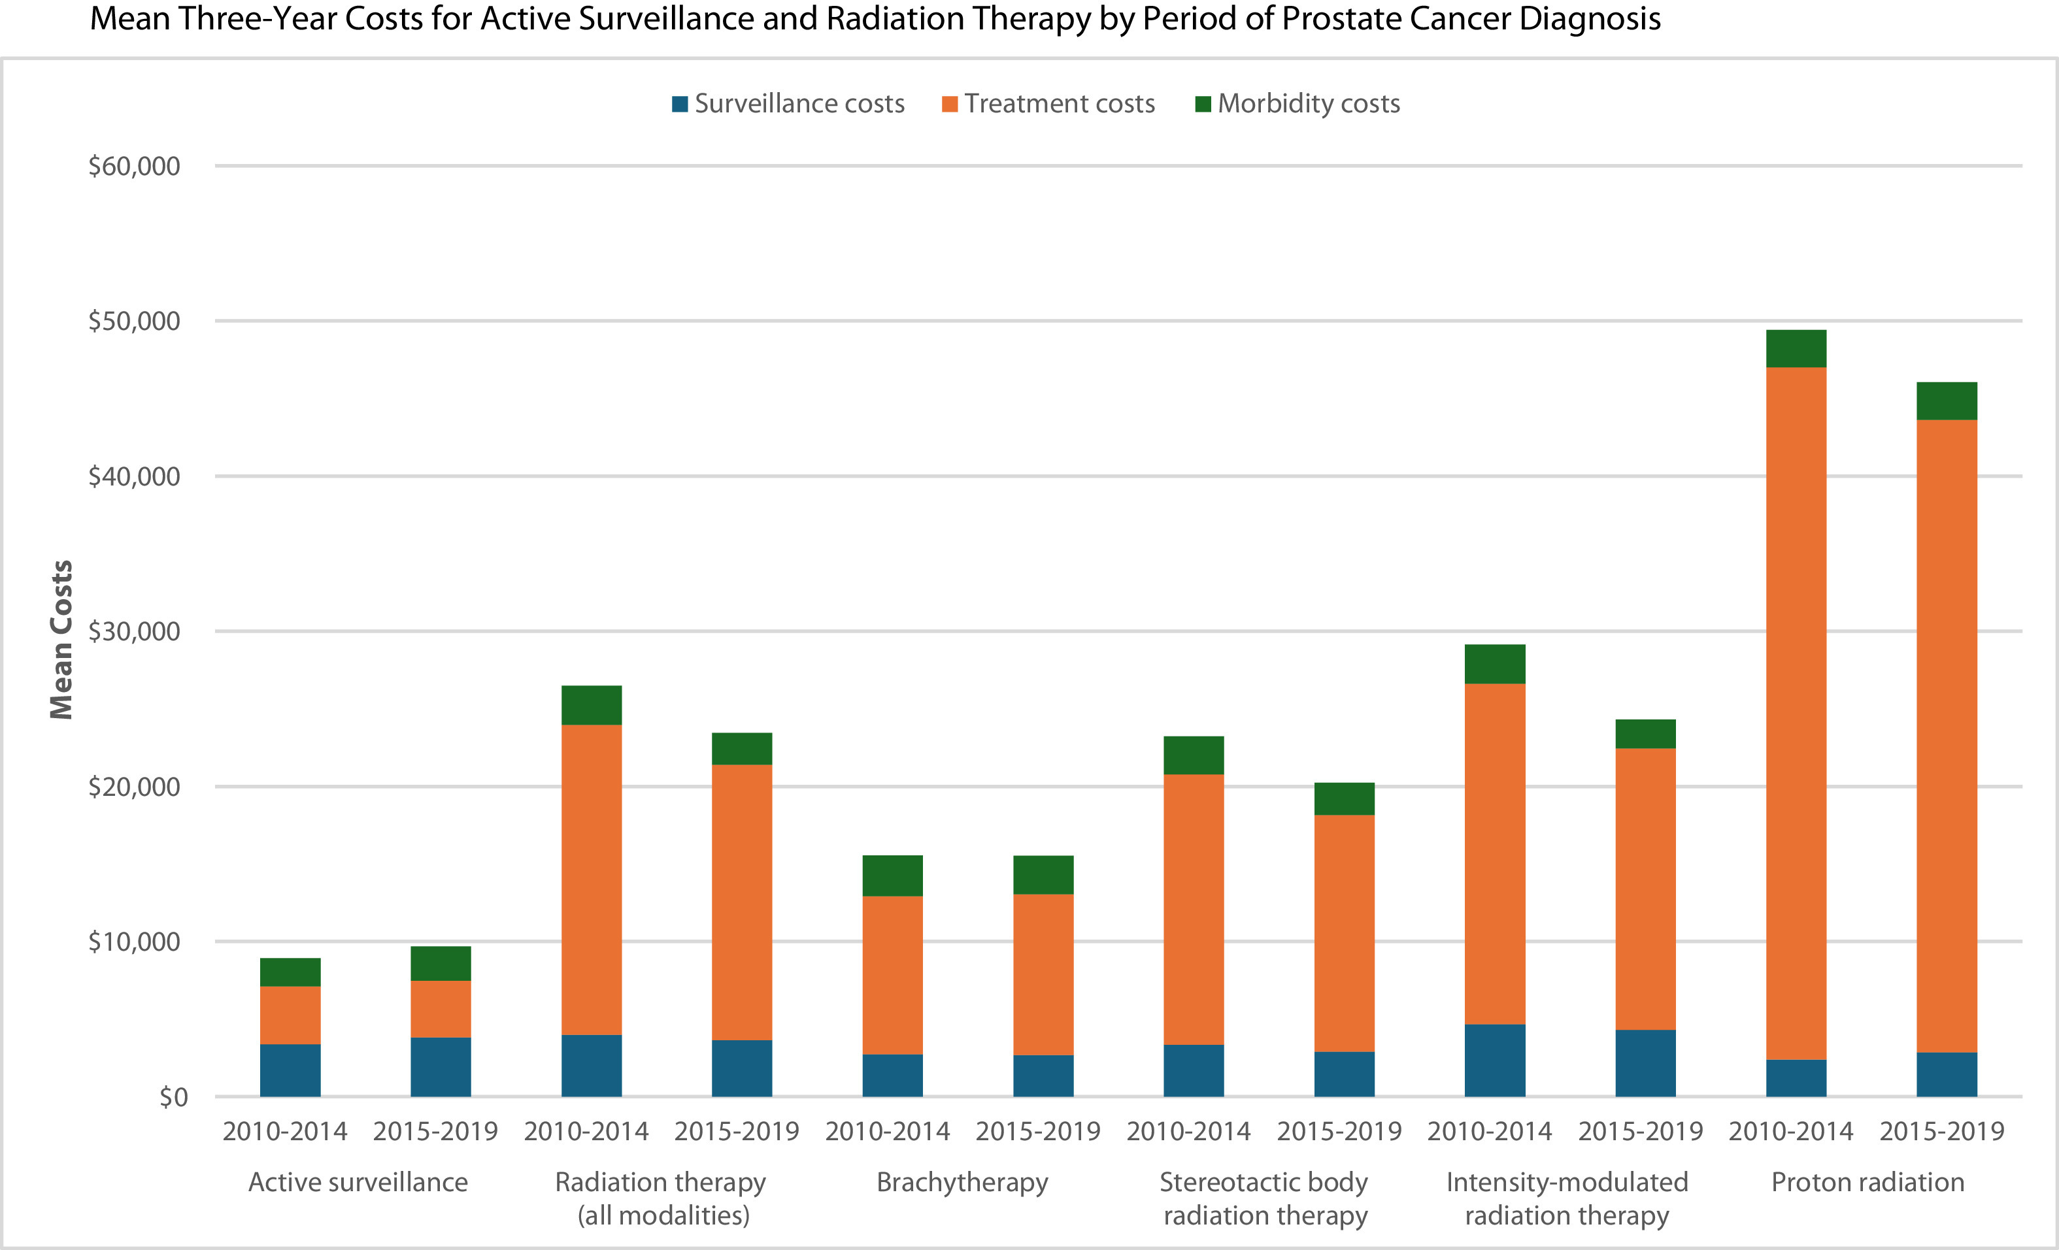Click the $10,000 axis label
Screen dimensions: 2059x1250
point(135,942)
